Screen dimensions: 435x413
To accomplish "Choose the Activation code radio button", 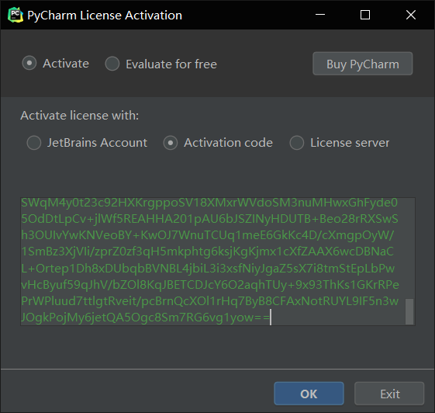I will 171,143.
